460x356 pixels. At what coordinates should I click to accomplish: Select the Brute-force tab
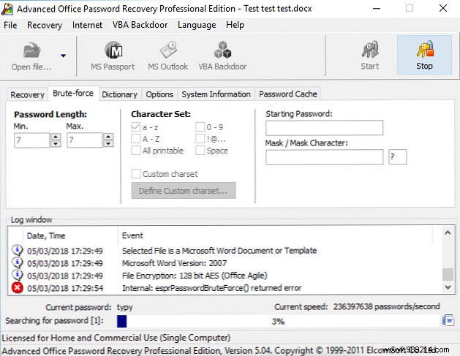(x=73, y=94)
